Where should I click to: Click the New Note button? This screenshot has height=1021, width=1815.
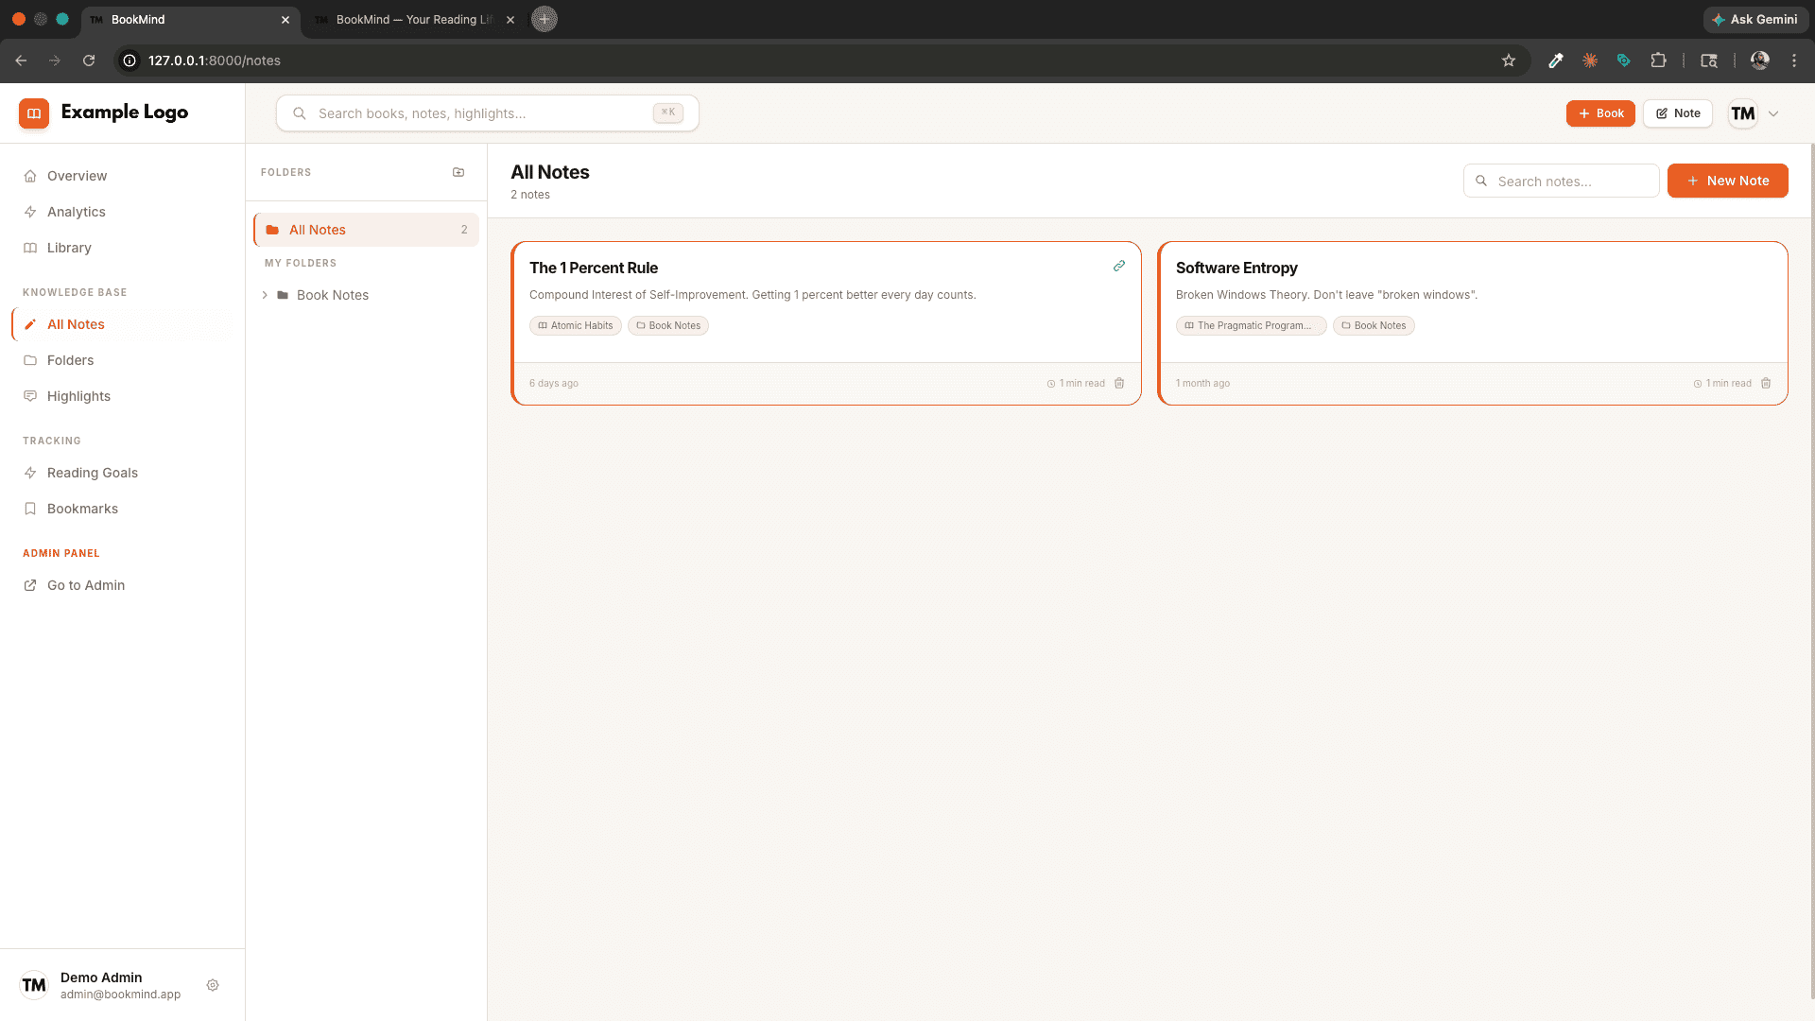[x=1727, y=181]
